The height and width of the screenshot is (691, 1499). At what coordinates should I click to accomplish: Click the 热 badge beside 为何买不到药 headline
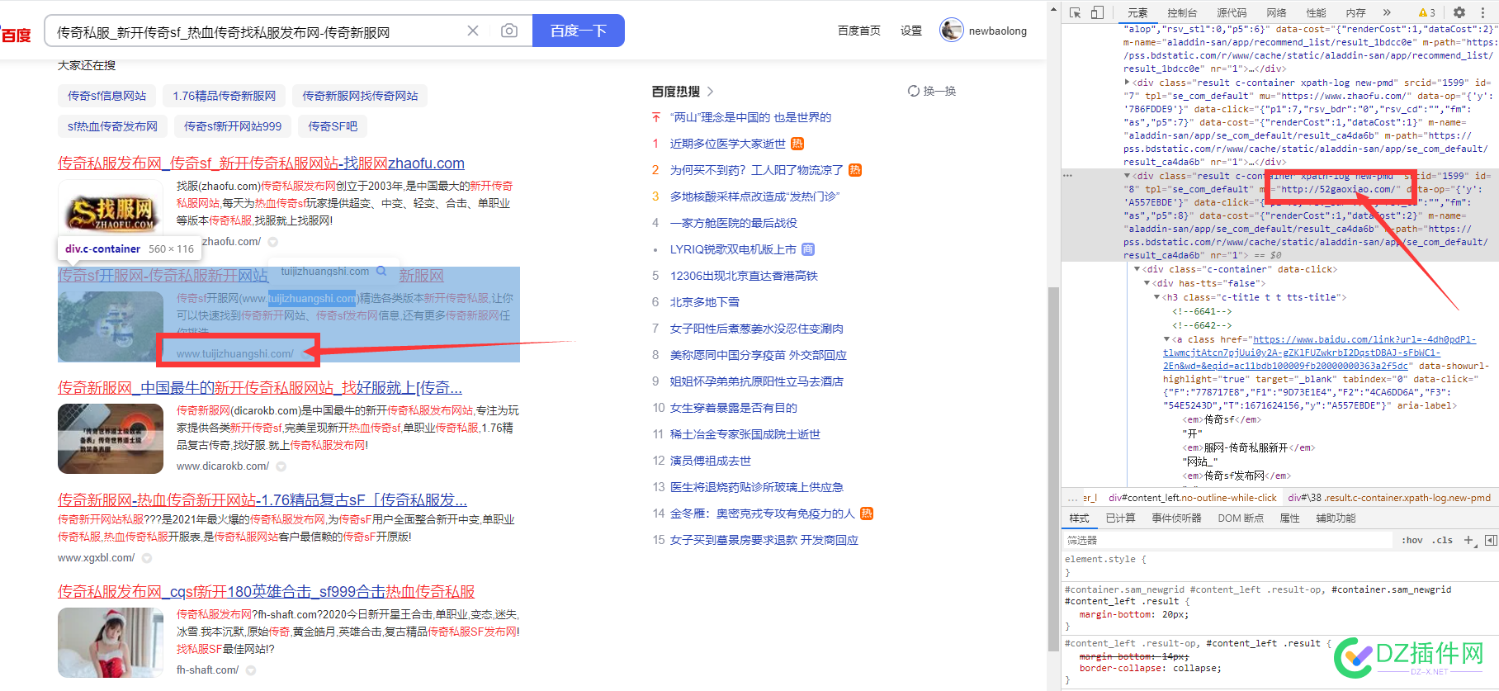(855, 170)
